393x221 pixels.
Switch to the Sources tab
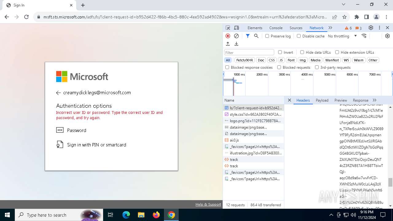point(296,28)
